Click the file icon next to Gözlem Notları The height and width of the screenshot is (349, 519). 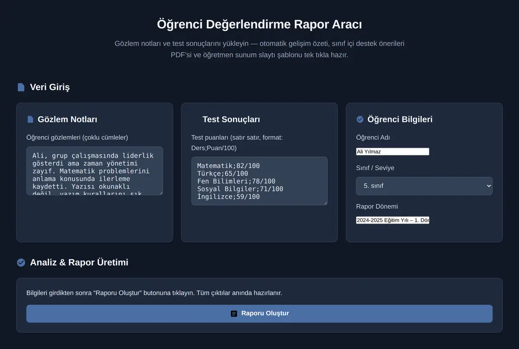click(x=30, y=120)
